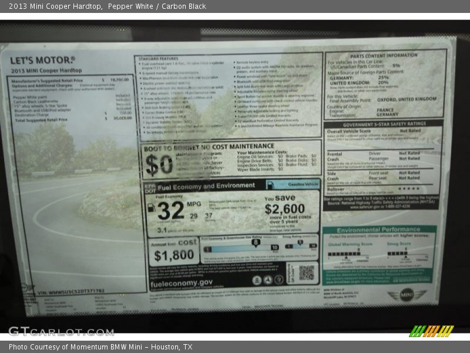Click the 'Environmental Performance' green header

coord(378,230)
